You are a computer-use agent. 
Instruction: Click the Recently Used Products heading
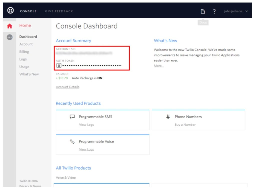point(78,103)
